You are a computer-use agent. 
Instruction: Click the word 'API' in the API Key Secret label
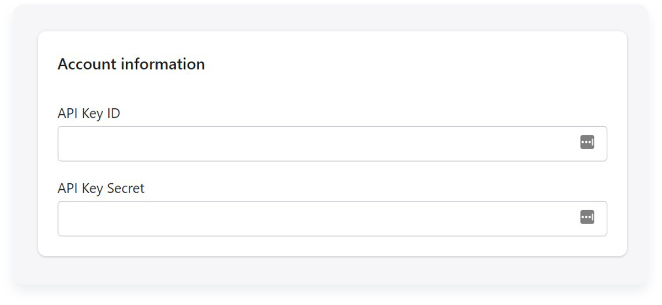click(68, 189)
